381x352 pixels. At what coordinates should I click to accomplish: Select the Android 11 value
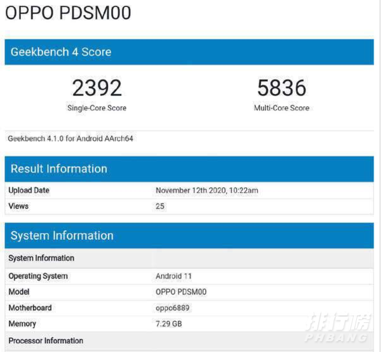coord(174,277)
